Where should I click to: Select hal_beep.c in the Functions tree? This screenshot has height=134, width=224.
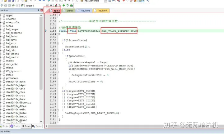coord(12,29)
